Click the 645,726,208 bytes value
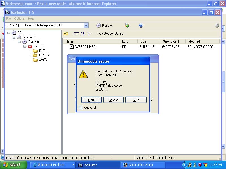Viewport: 226px width, 169px height. click(x=171, y=47)
